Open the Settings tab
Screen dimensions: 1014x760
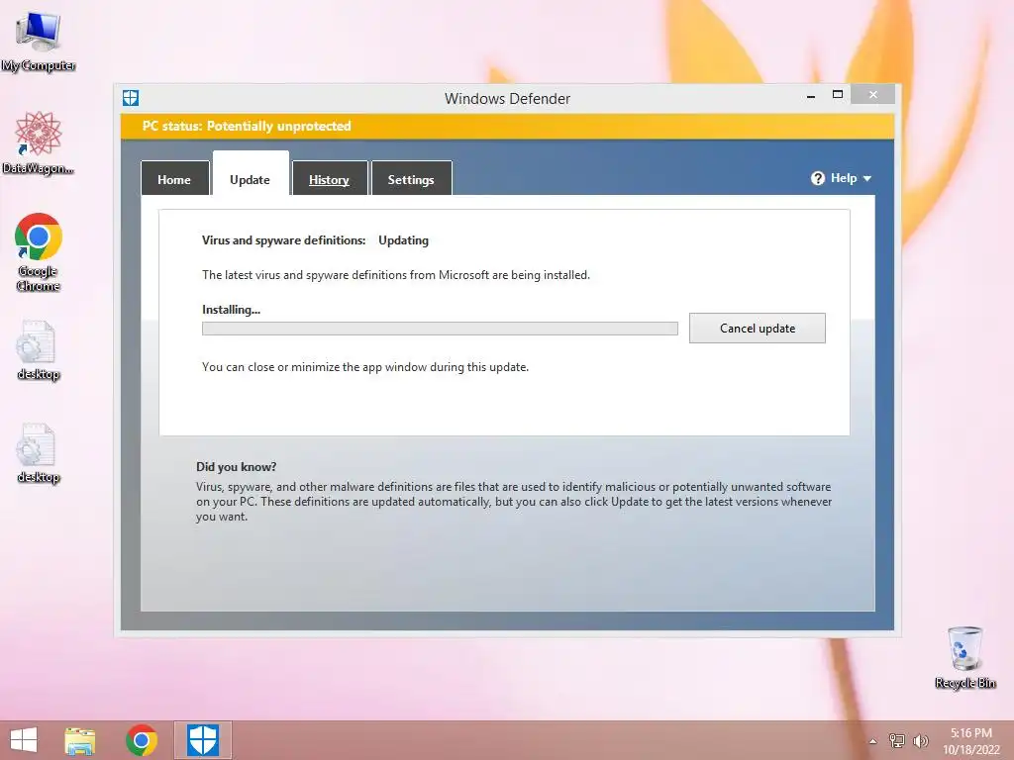411,178
